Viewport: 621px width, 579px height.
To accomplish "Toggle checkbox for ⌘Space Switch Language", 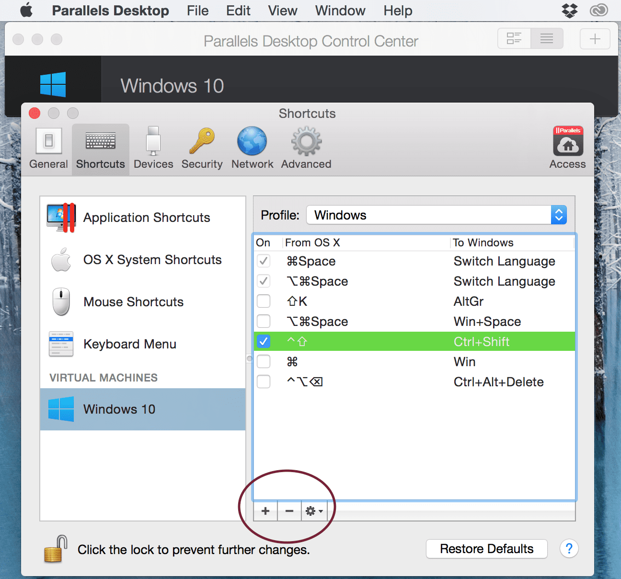I will [x=264, y=261].
